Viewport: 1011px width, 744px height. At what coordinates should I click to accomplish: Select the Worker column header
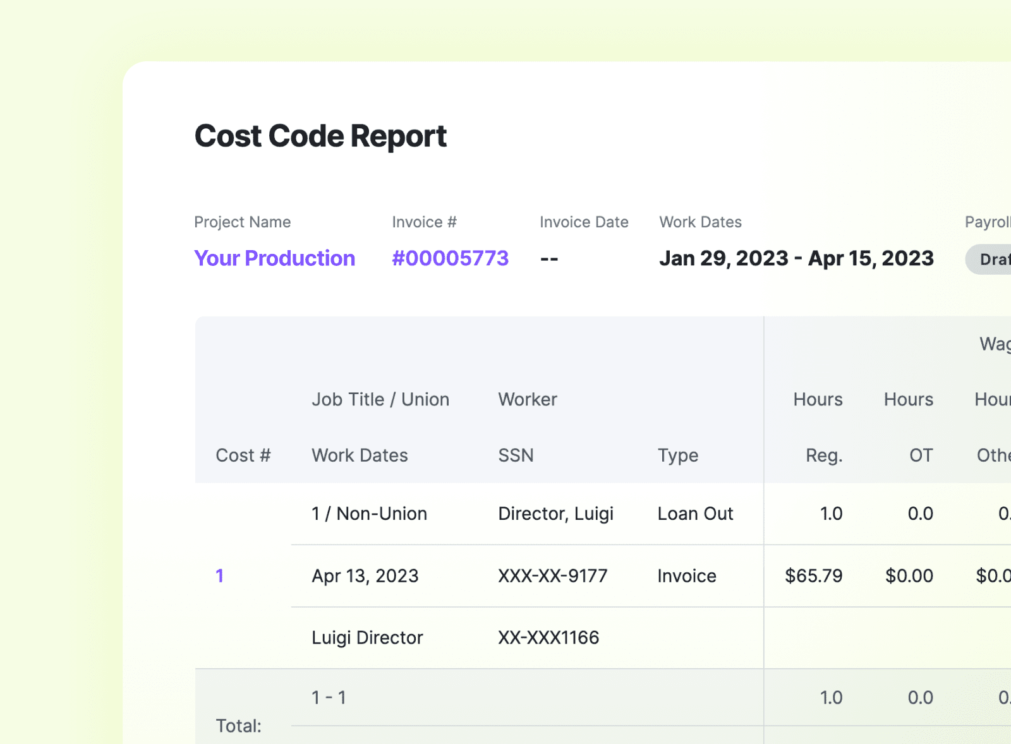[x=527, y=399]
